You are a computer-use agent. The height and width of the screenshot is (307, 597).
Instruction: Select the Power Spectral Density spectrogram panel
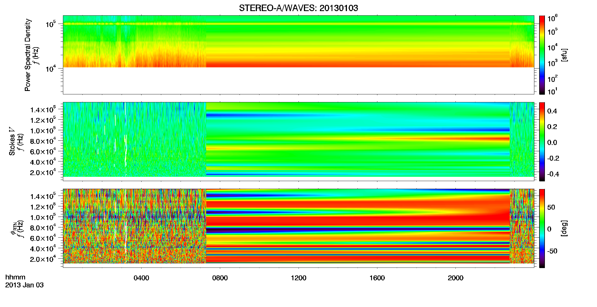coord(298,55)
